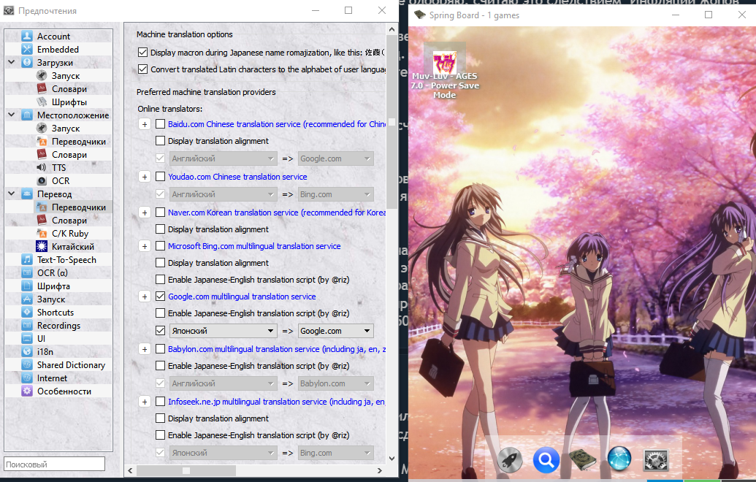Click the globe browser icon in Spring Board dock
Viewport: 756px width, 482px height.
click(619, 459)
